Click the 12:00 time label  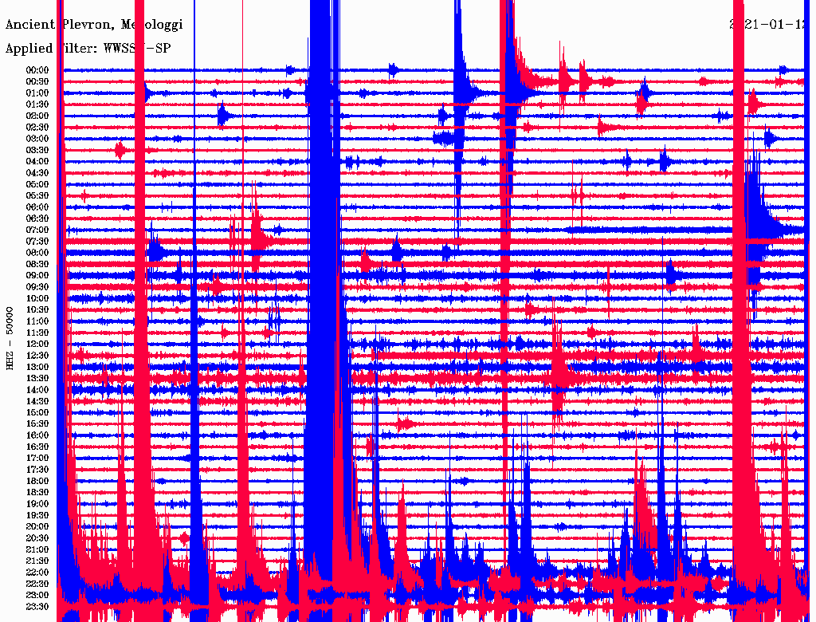37,344
